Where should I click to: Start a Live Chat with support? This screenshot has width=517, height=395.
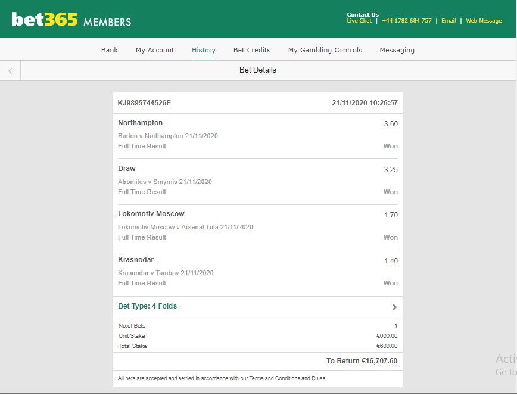pos(359,21)
